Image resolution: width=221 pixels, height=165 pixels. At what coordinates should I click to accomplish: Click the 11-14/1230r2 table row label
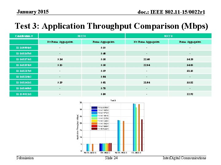click(24, 77)
